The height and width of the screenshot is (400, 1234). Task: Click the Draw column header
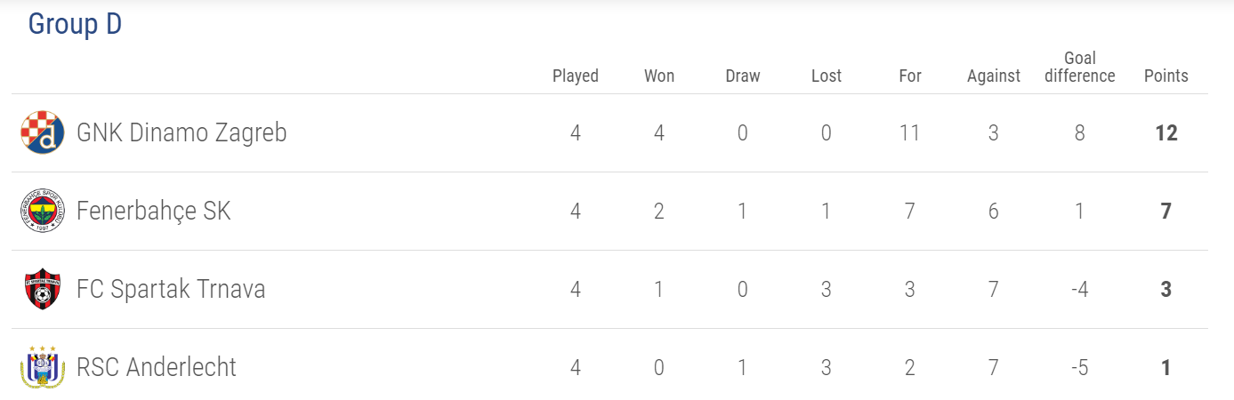click(x=743, y=76)
